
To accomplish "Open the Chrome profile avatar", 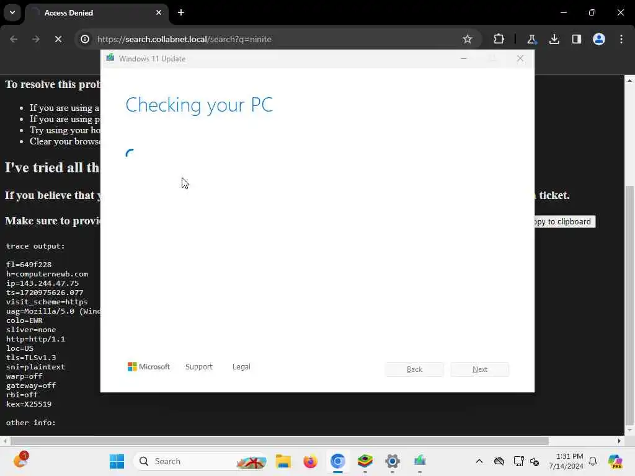I will point(599,39).
